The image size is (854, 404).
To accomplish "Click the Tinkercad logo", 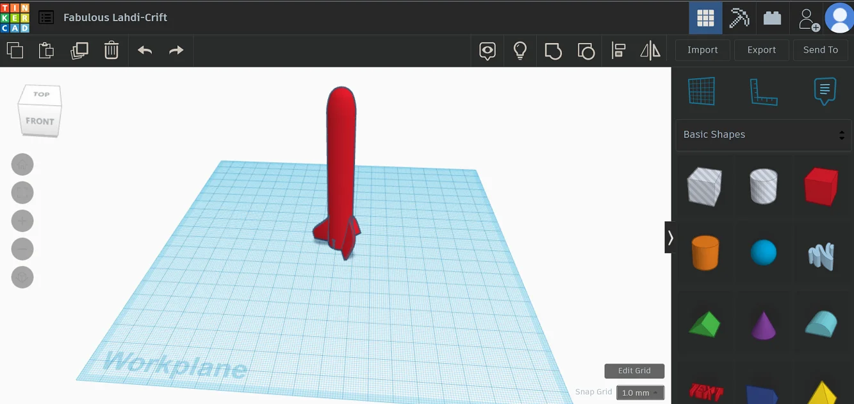I will point(15,17).
